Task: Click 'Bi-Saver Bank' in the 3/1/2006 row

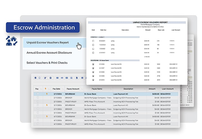Action: pos(90,105)
